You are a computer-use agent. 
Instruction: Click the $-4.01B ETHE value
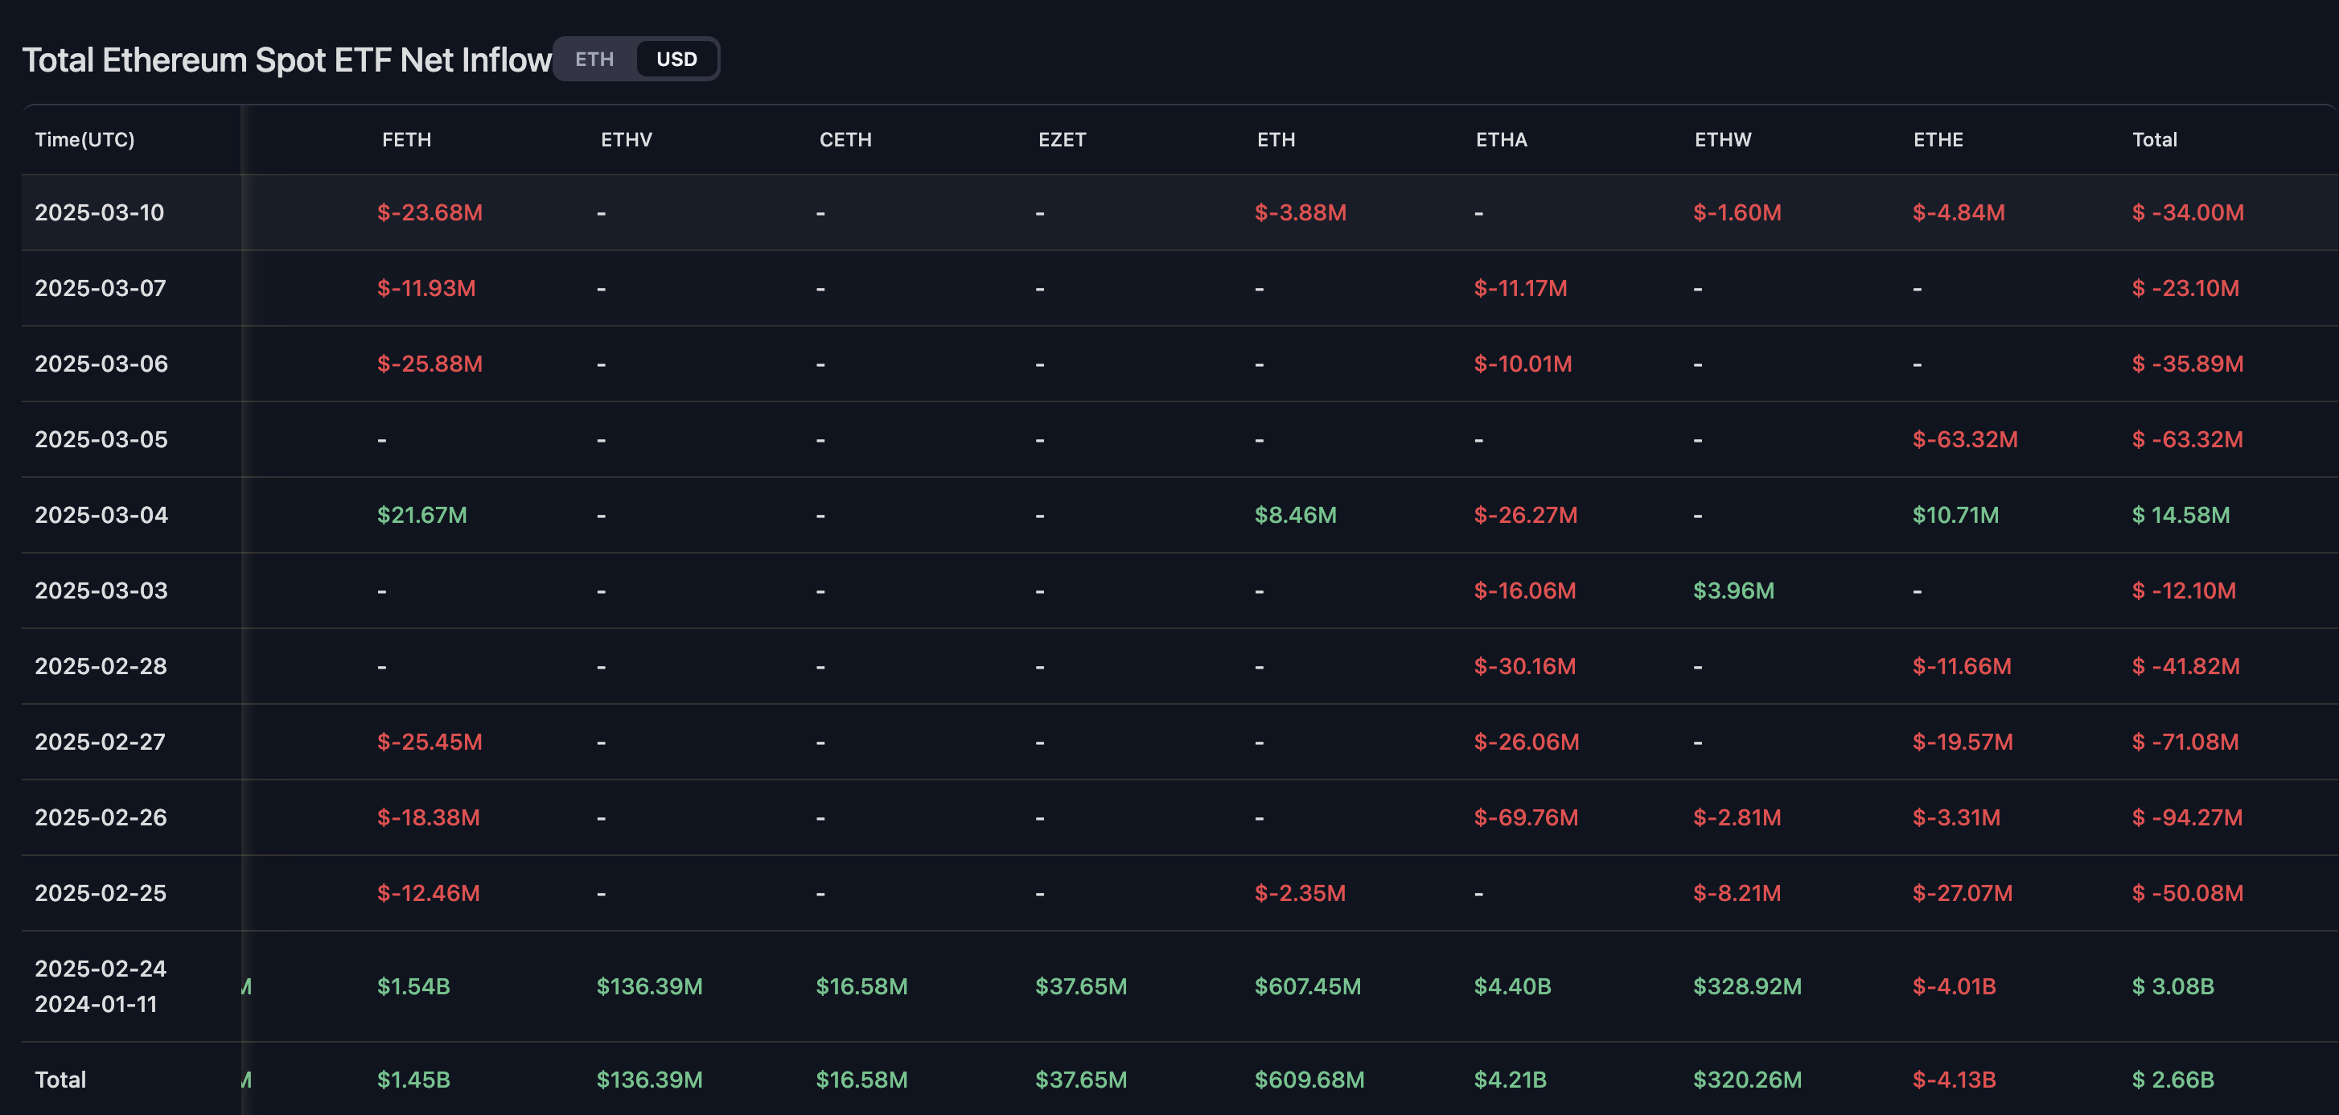point(1954,986)
